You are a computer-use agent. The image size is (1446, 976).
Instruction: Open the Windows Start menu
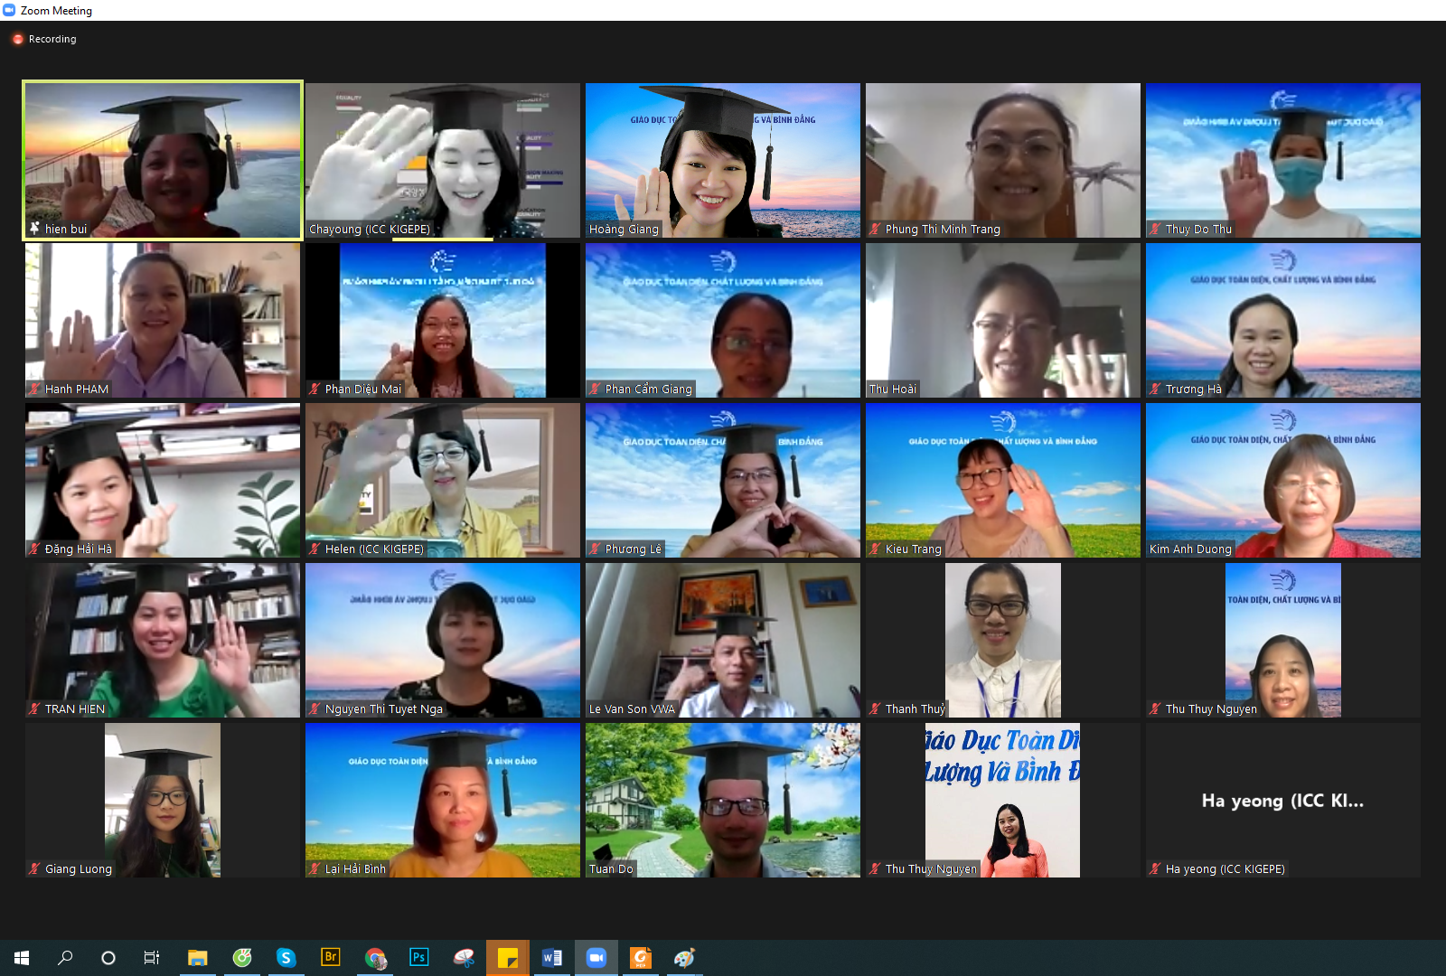(22, 957)
